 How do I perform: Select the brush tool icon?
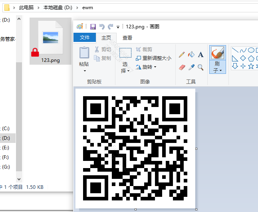click(x=218, y=53)
